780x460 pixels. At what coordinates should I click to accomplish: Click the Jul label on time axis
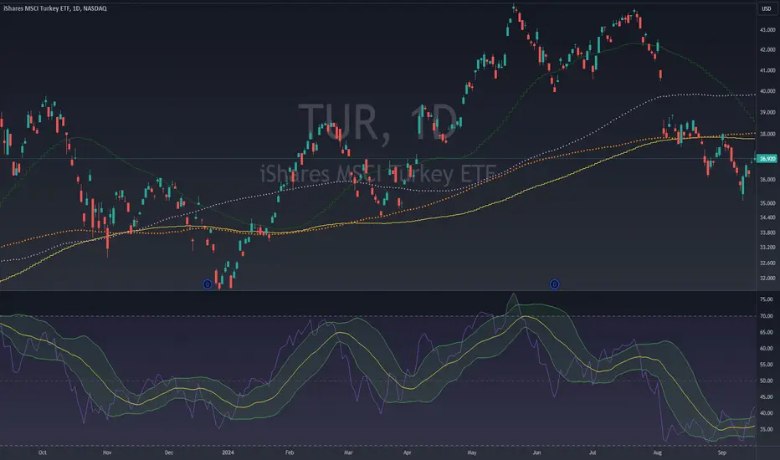point(593,452)
